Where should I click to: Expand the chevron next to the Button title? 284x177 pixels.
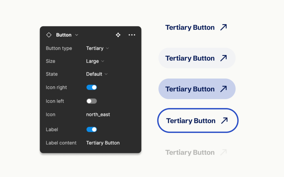click(76, 35)
